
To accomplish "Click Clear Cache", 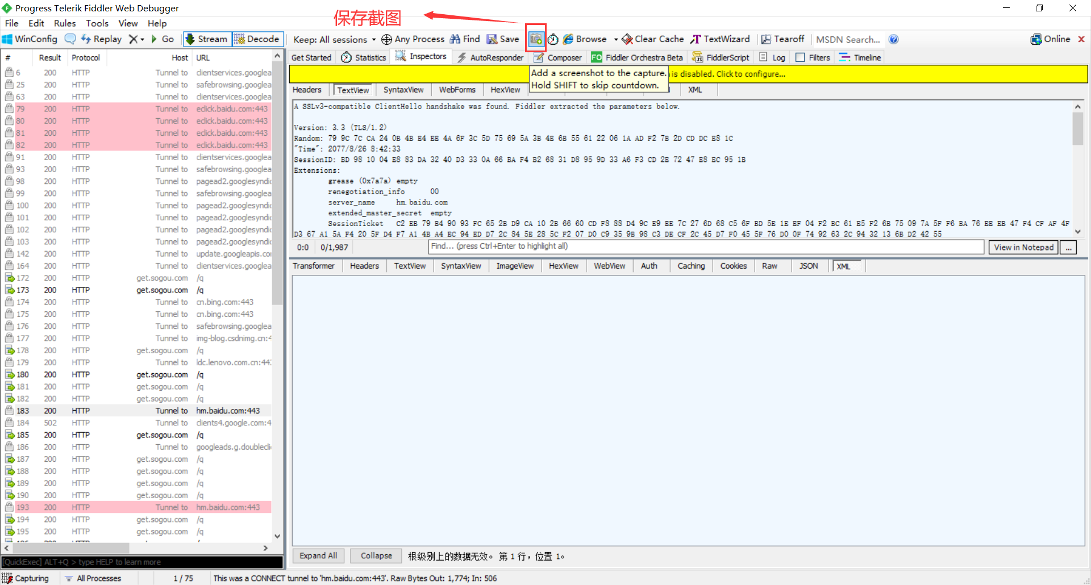I will point(653,39).
